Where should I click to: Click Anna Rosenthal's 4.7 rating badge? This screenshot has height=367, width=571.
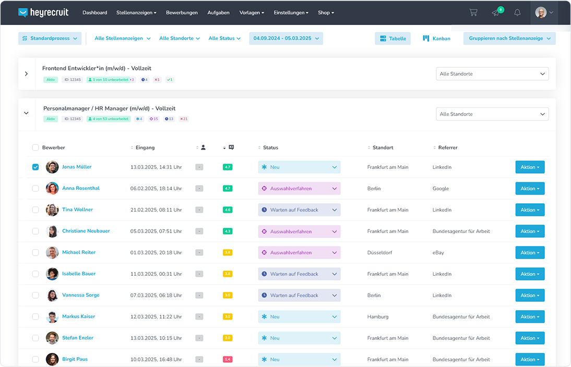click(x=228, y=189)
